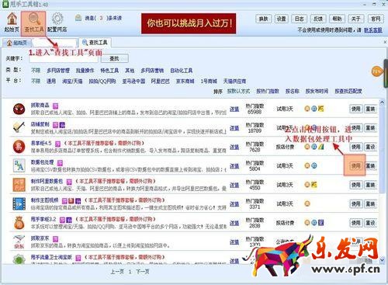Click the 抓取京东 tool icon

(19, 242)
